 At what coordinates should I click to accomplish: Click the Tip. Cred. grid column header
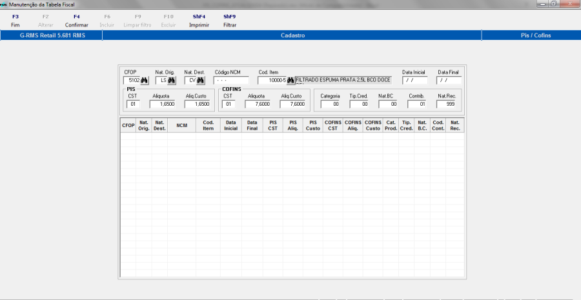(x=407, y=126)
